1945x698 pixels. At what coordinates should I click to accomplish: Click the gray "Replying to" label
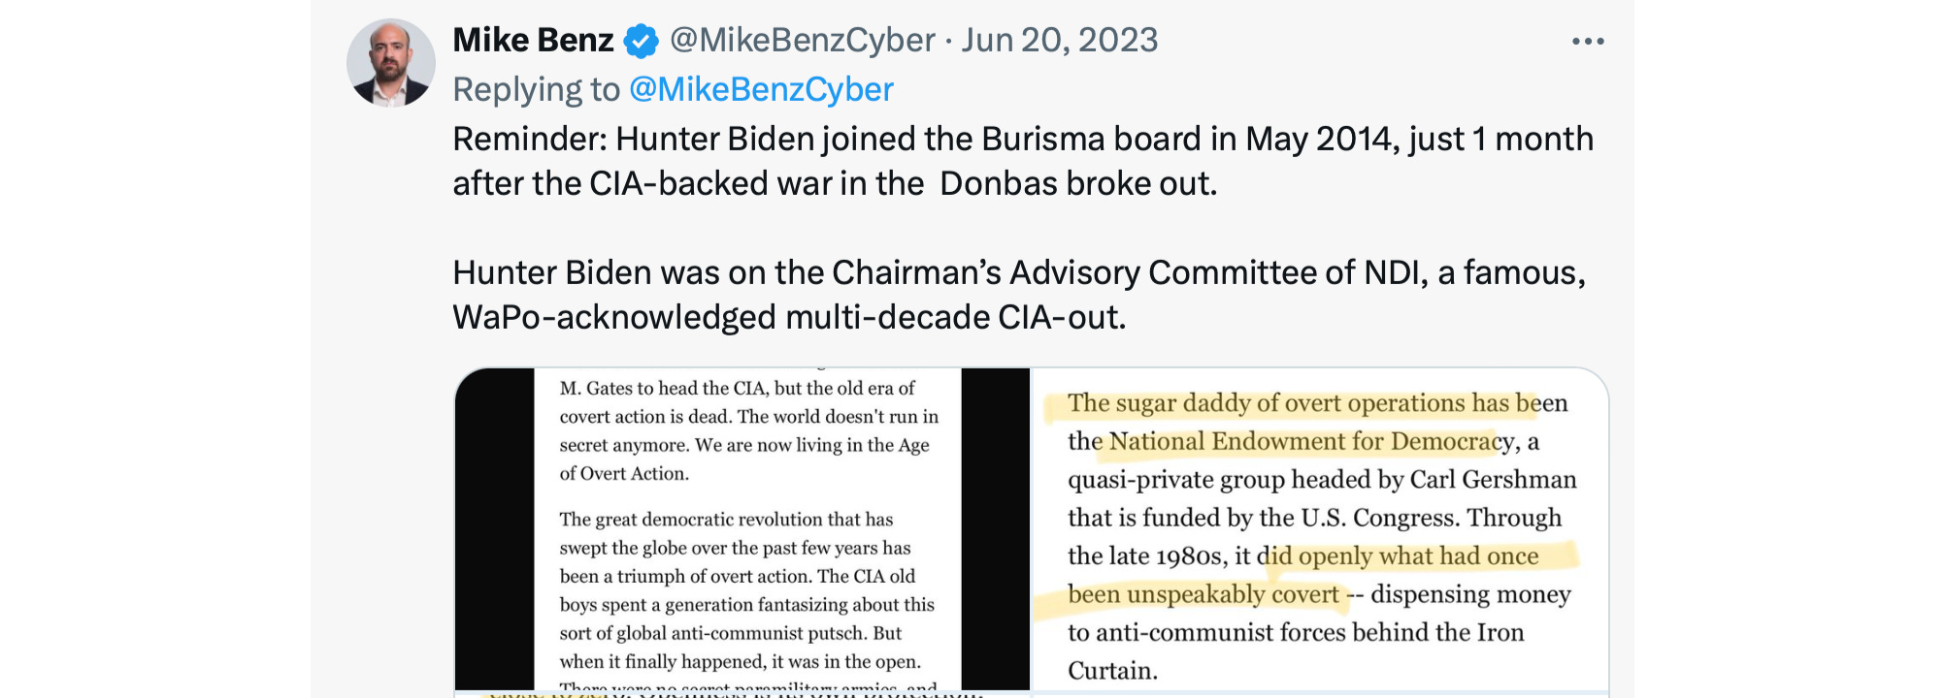pos(536,89)
